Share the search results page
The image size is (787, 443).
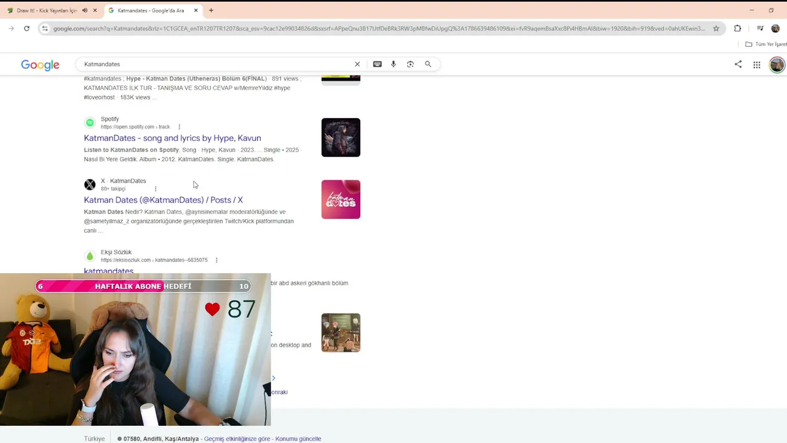(738, 64)
